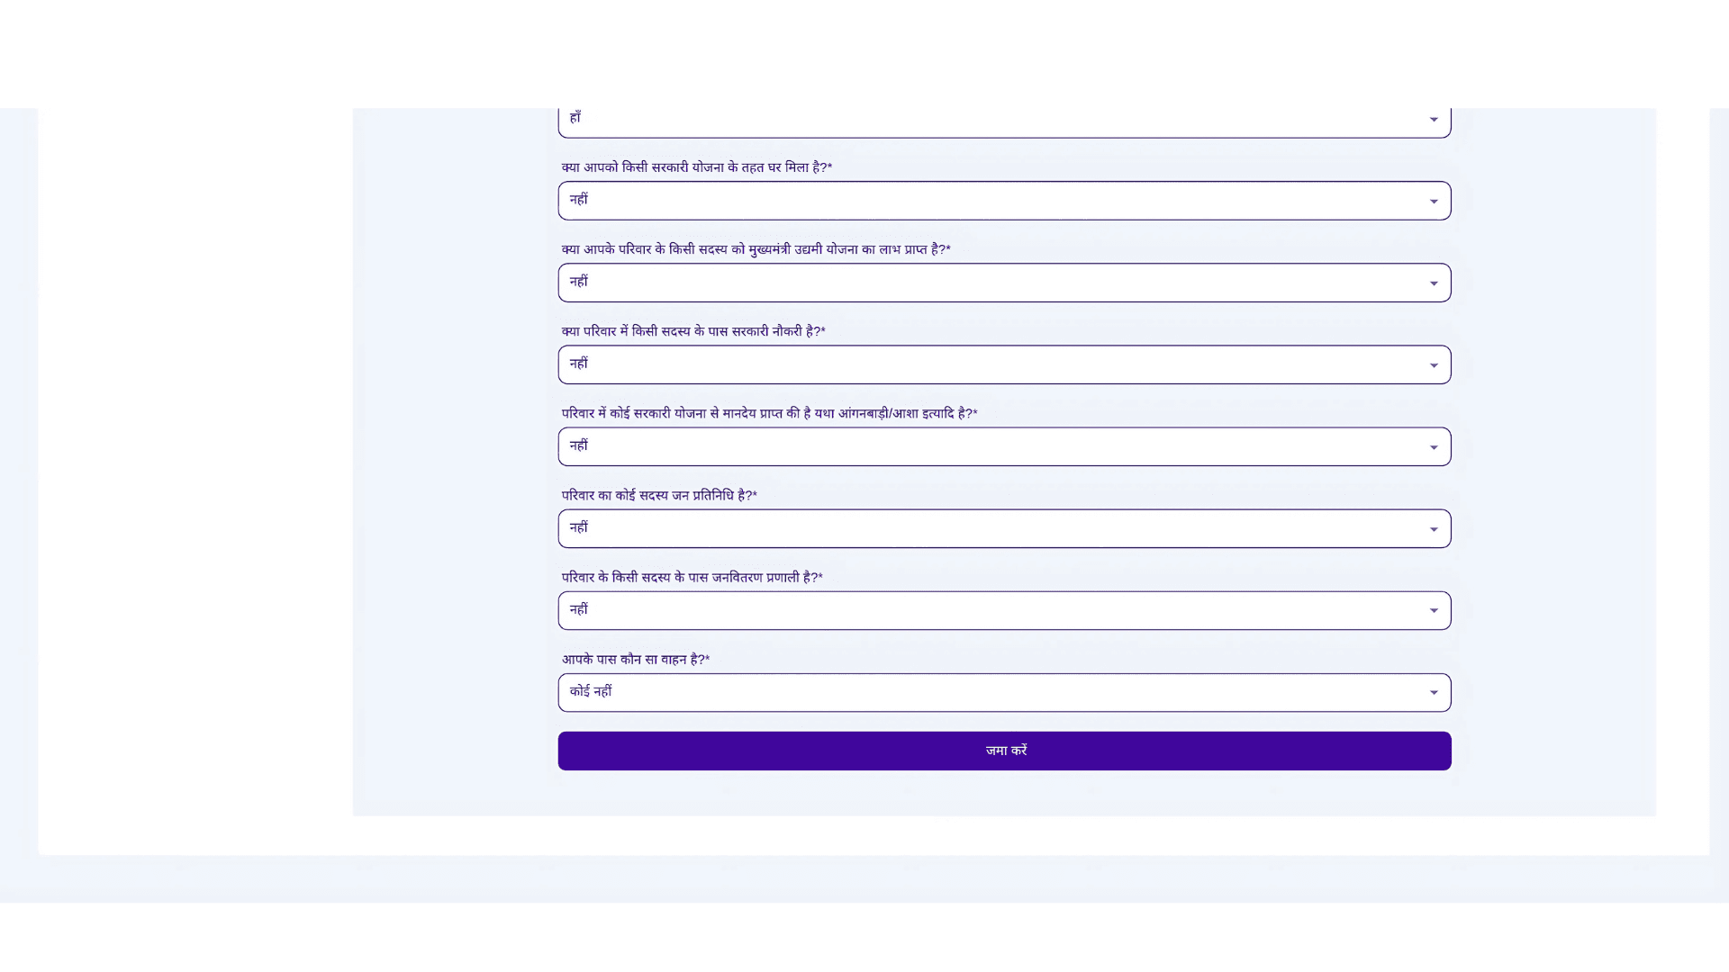Open the जन प्रतिनिधि select field
1729x972 pixels.
[x=991, y=528]
